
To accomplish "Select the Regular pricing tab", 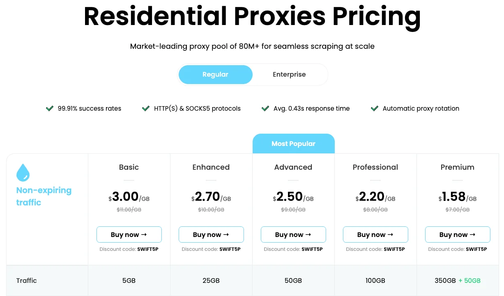I will 215,74.
